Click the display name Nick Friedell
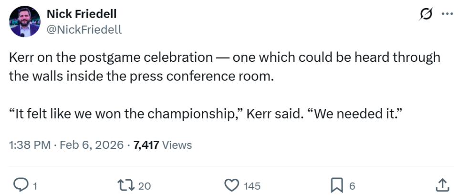 (82, 14)
